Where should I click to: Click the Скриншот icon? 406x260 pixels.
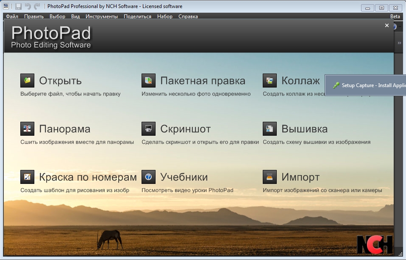148,129
